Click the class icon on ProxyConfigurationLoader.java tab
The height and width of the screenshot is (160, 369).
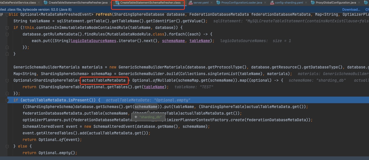[218, 3]
